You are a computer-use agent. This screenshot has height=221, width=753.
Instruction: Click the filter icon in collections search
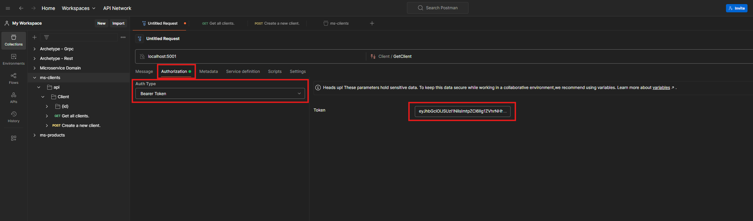47,37
